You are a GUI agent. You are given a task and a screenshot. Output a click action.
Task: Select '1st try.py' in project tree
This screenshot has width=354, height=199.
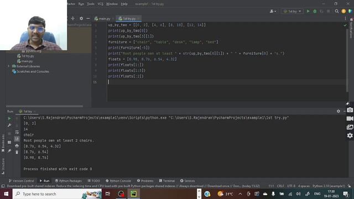pyautogui.click(x=25, y=56)
